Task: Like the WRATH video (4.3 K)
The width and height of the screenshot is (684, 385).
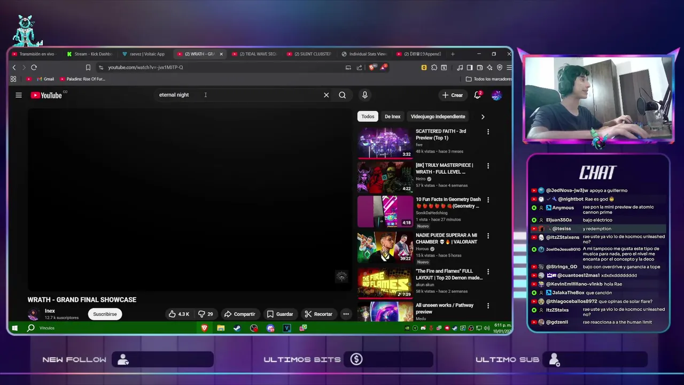Action: coord(179,314)
